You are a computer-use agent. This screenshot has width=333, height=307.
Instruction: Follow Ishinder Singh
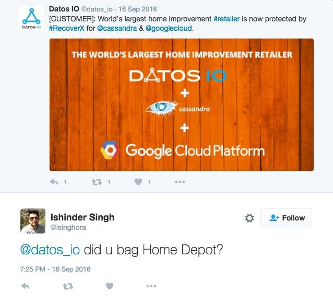pos(287,218)
